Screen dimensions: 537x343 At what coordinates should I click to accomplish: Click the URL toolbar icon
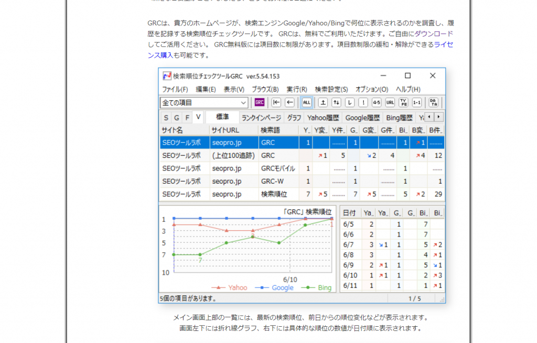point(390,102)
